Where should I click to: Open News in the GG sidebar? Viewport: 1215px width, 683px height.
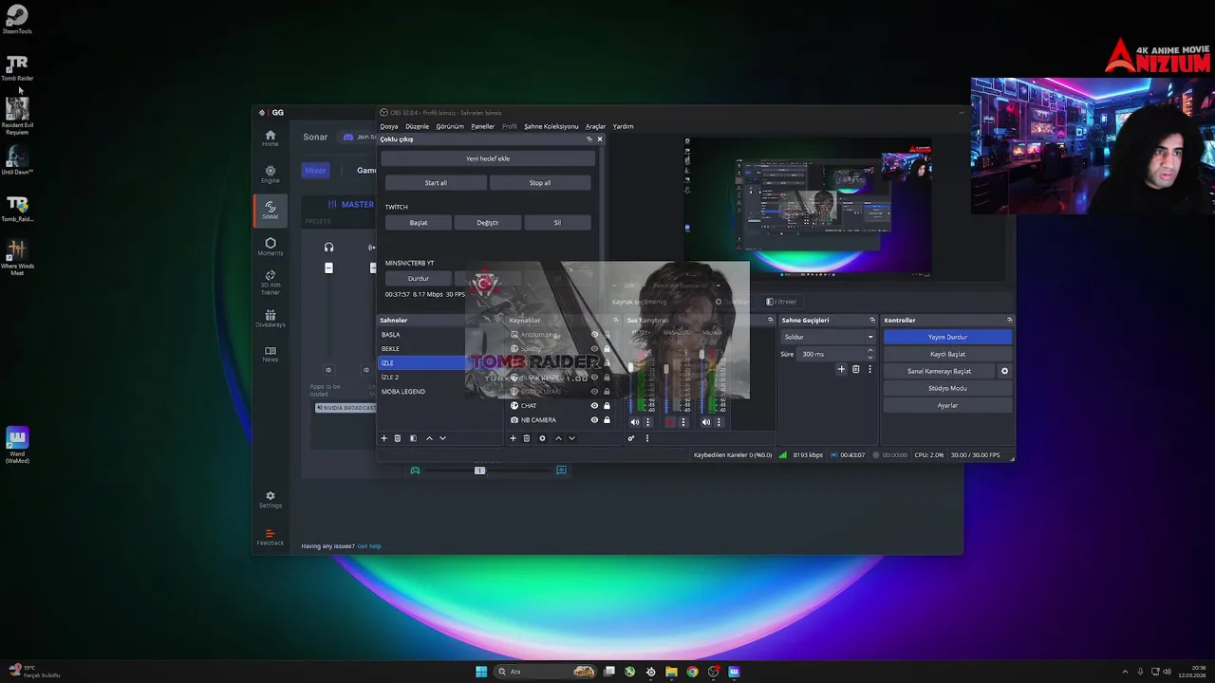[270, 354]
